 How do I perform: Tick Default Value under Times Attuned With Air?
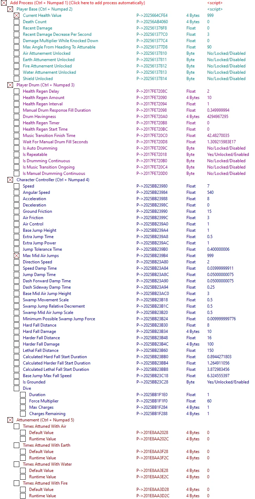click(x=23, y=433)
